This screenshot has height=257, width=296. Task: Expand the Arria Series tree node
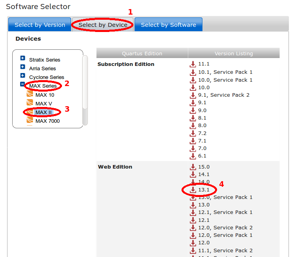pyautogui.click(x=22, y=67)
